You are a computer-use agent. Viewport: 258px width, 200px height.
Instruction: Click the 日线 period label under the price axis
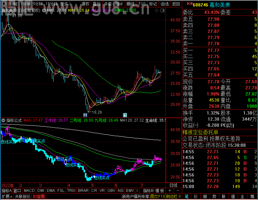pyautogui.click(x=174, y=185)
